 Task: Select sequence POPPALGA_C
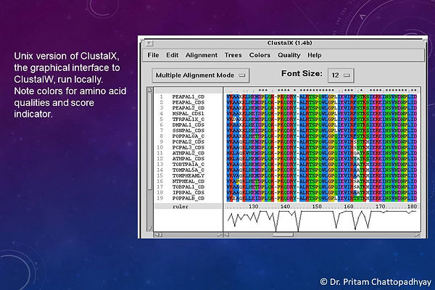(188, 136)
